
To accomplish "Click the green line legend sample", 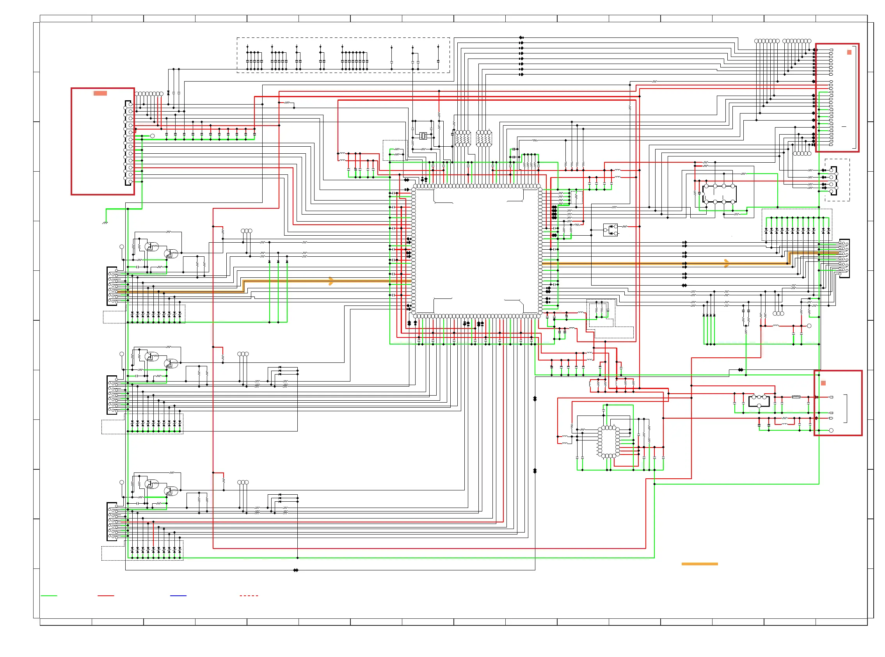I will coord(49,595).
